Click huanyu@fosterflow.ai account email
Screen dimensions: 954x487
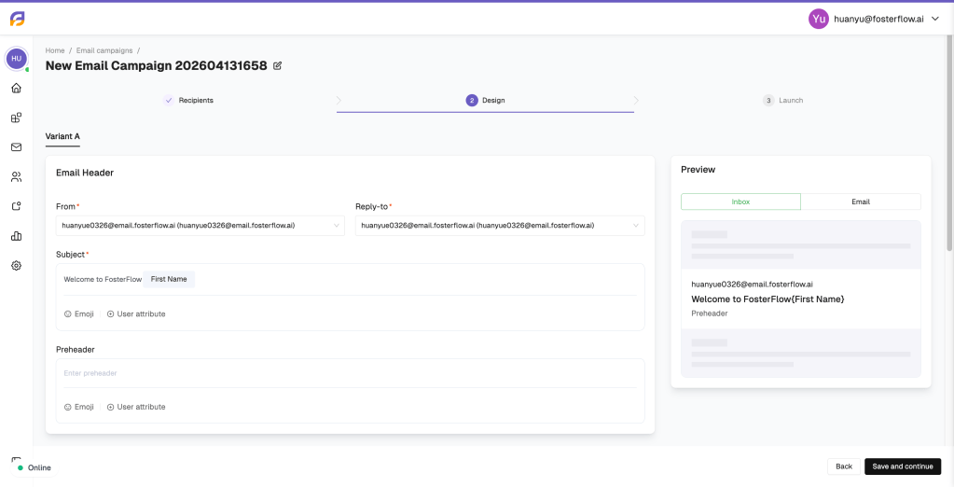[878, 19]
